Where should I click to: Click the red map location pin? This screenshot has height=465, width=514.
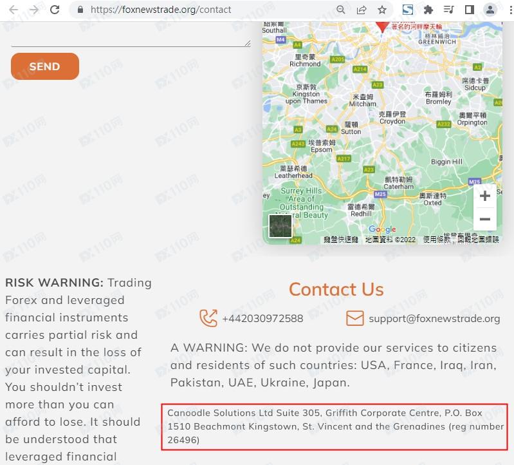[382, 26]
